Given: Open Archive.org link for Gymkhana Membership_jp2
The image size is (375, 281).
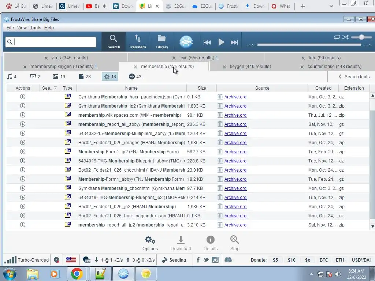Looking at the screenshot, I should (x=235, y=106).
